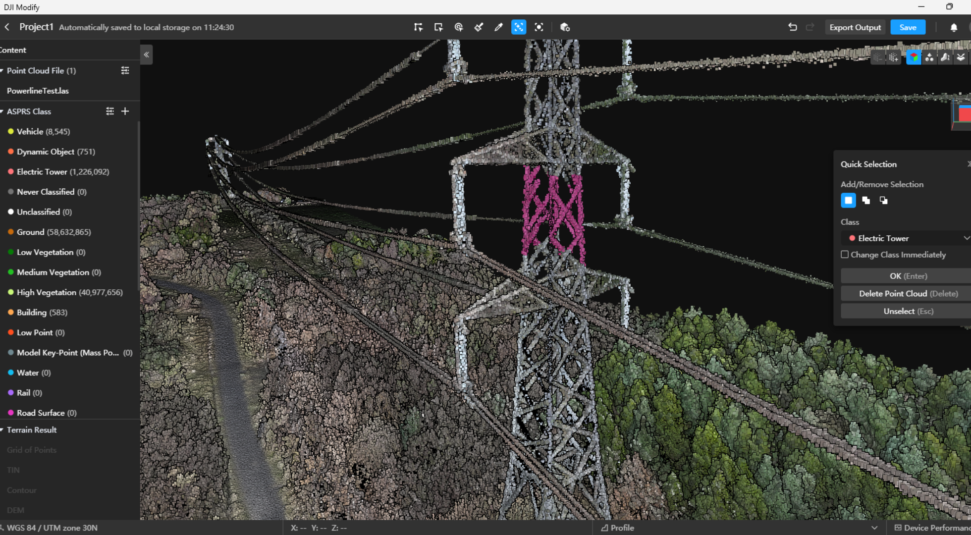Increase point size with plus icon

click(893, 57)
